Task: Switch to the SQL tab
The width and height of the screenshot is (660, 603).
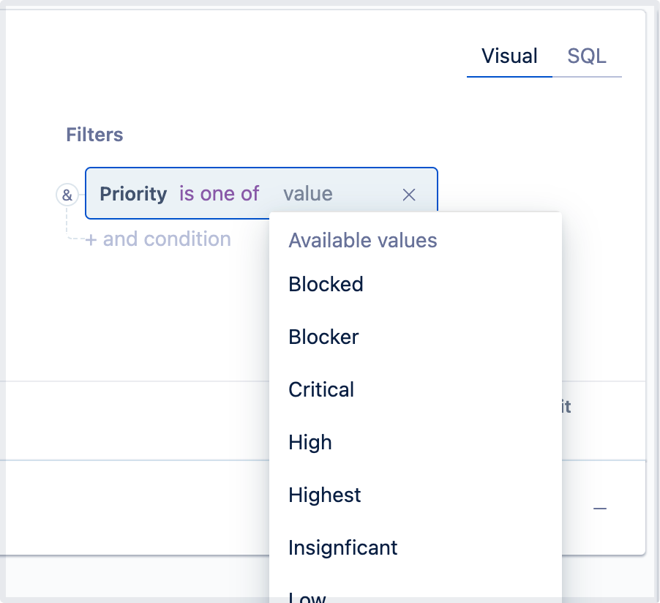Action: click(x=587, y=56)
